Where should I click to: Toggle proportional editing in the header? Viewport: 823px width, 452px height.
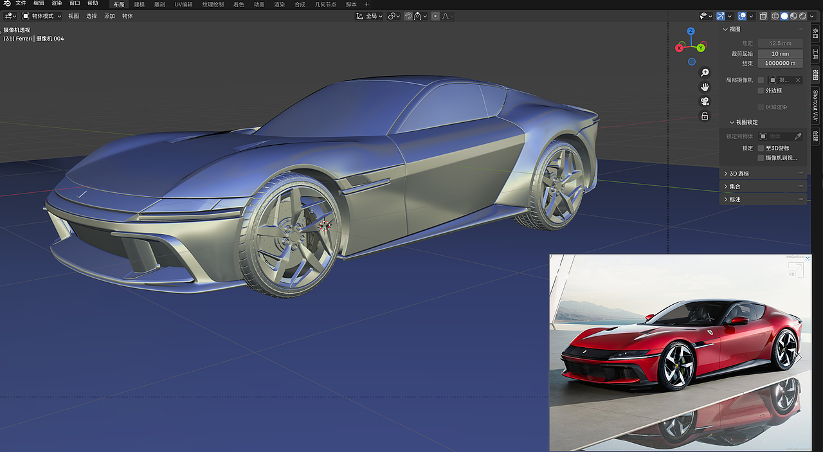(435, 16)
